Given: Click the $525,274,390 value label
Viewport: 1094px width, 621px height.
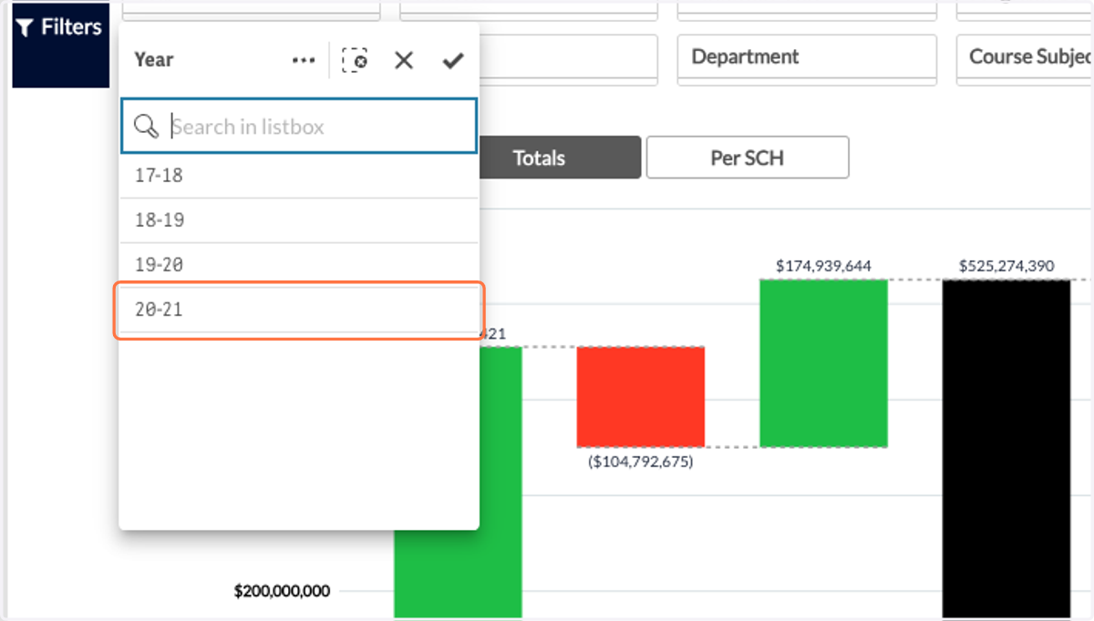Looking at the screenshot, I should [x=1006, y=266].
